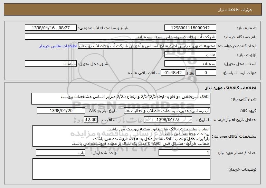Click the label واحد شمارش
This screenshot has width=266, height=188.
pos(104,153)
